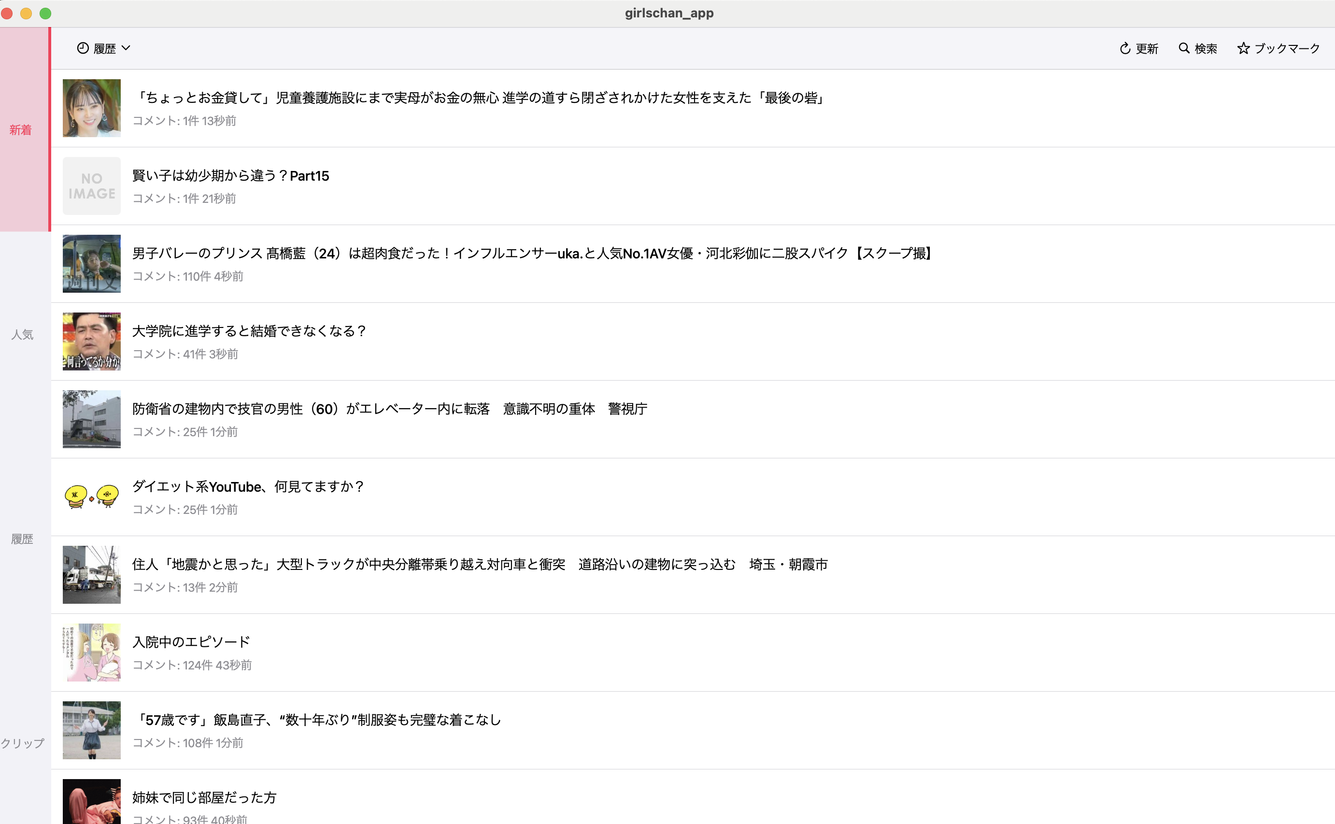Click the manga illustration thumbnail
This screenshot has width=1335, height=824.
point(92,653)
